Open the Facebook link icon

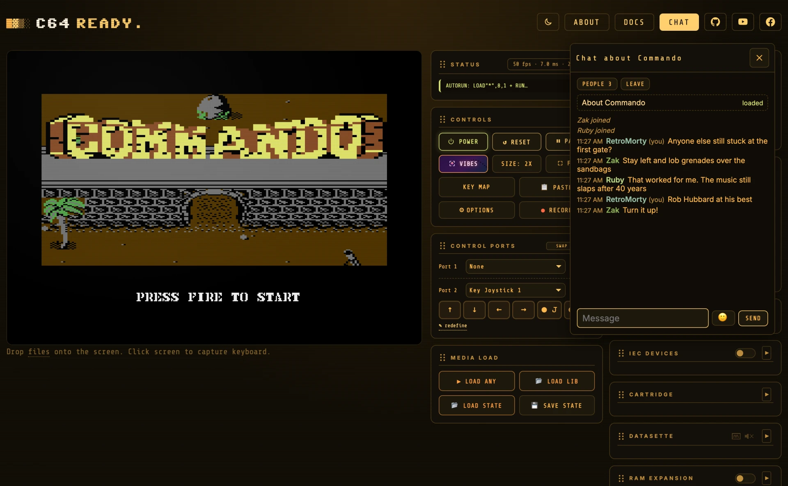click(770, 22)
